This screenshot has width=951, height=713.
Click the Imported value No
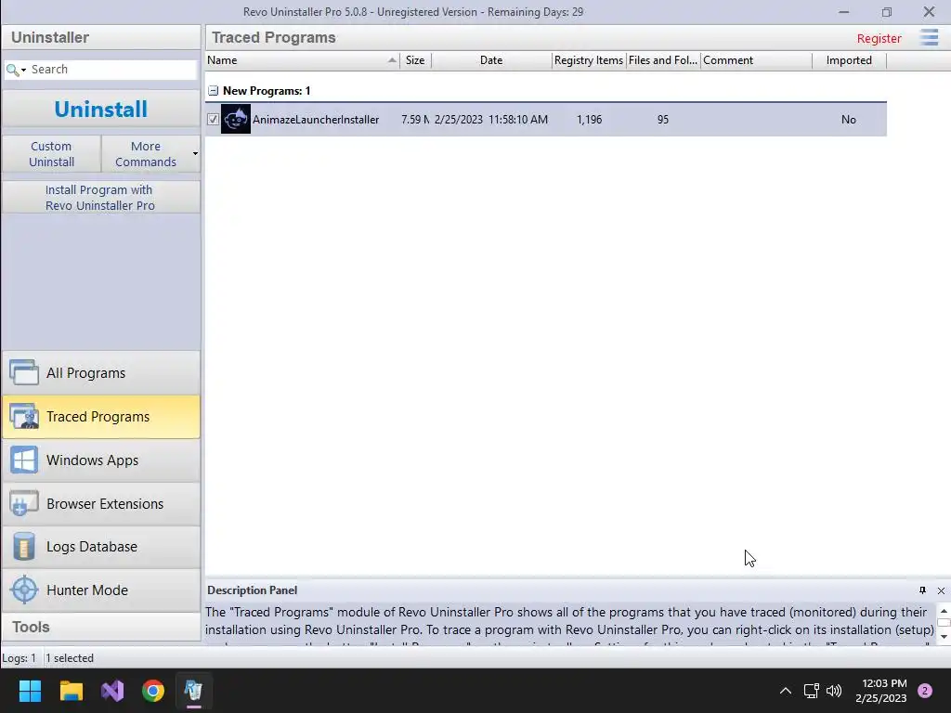tap(849, 120)
